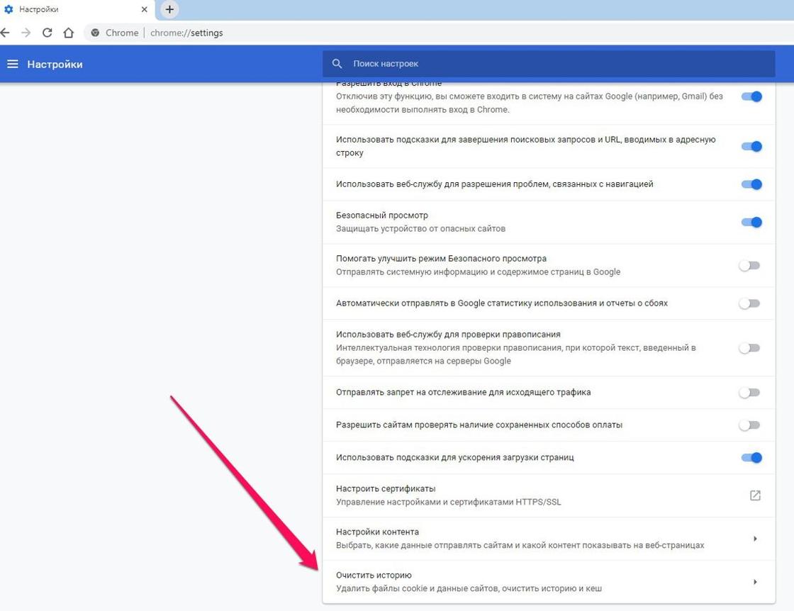The height and width of the screenshot is (611, 794).
Task: Click the browser forward arrow
Action: click(x=26, y=33)
